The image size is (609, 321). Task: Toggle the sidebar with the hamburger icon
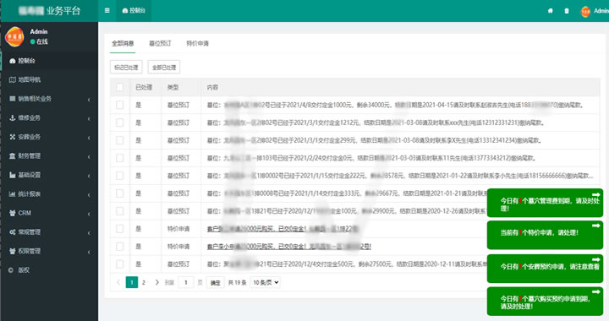pyautogui.click(x=107, y=10)
